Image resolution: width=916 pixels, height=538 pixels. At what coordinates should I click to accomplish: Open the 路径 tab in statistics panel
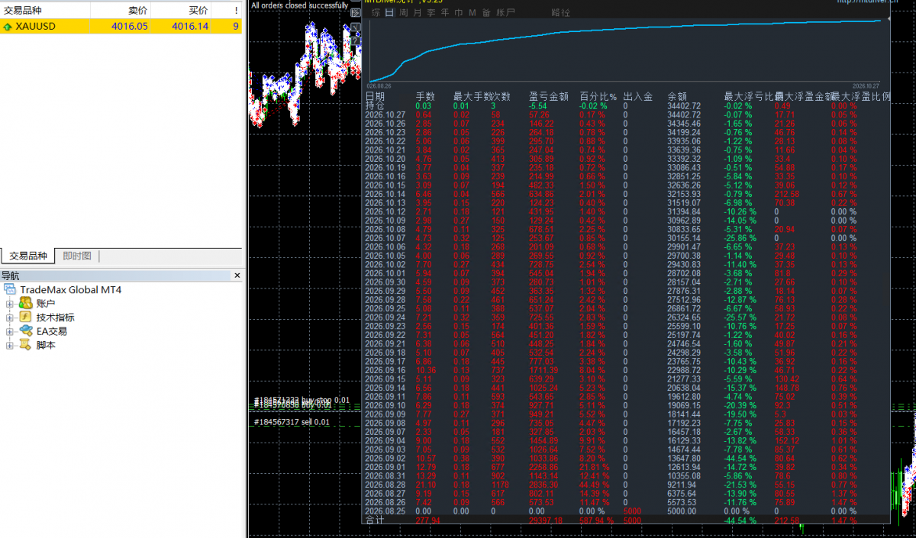pyautogui.click(x=560, y=13)
